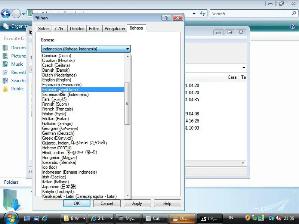This screenshot has height=224, width=299.
Task: Switch to the Direktori tab
Action: tap(77, 29)
